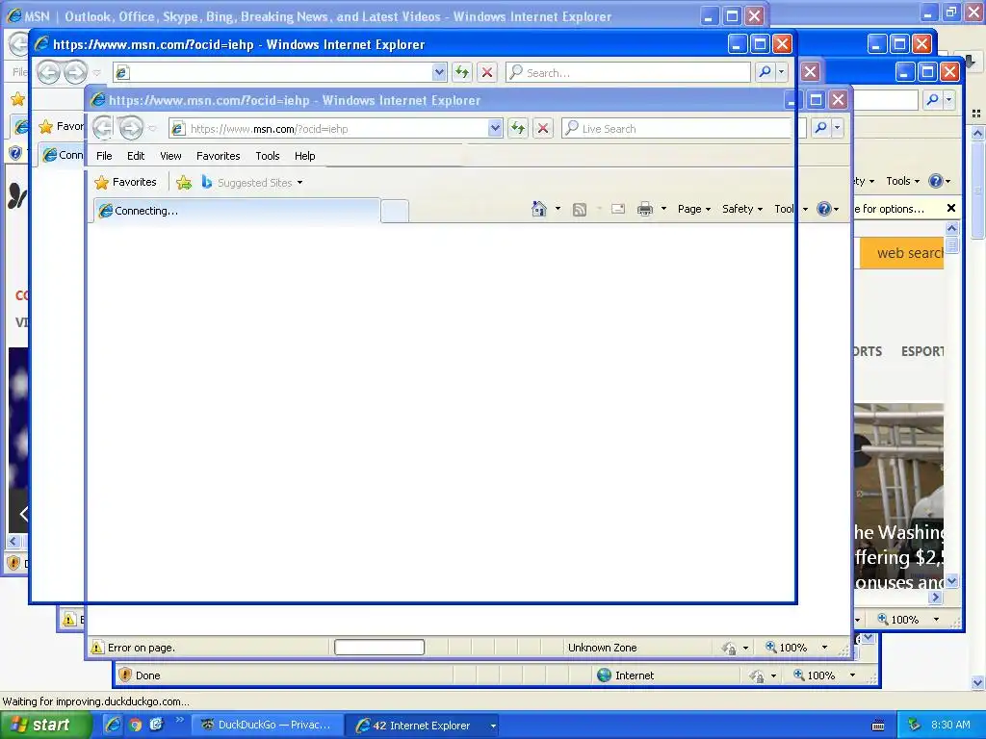Click the Back arrow in the second IE window
The width and height of the screenshot is (986, 739).
coord(48,72)
